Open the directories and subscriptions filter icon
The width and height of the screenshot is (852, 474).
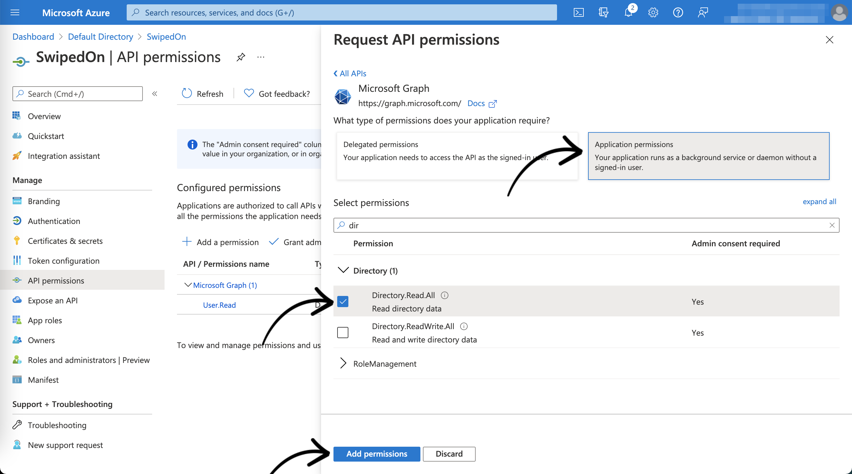[603, 12]
